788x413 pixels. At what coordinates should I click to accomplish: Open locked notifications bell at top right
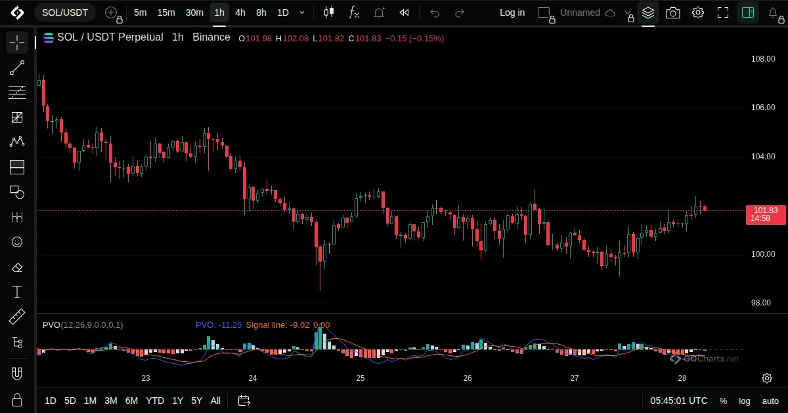click(774, 13)
